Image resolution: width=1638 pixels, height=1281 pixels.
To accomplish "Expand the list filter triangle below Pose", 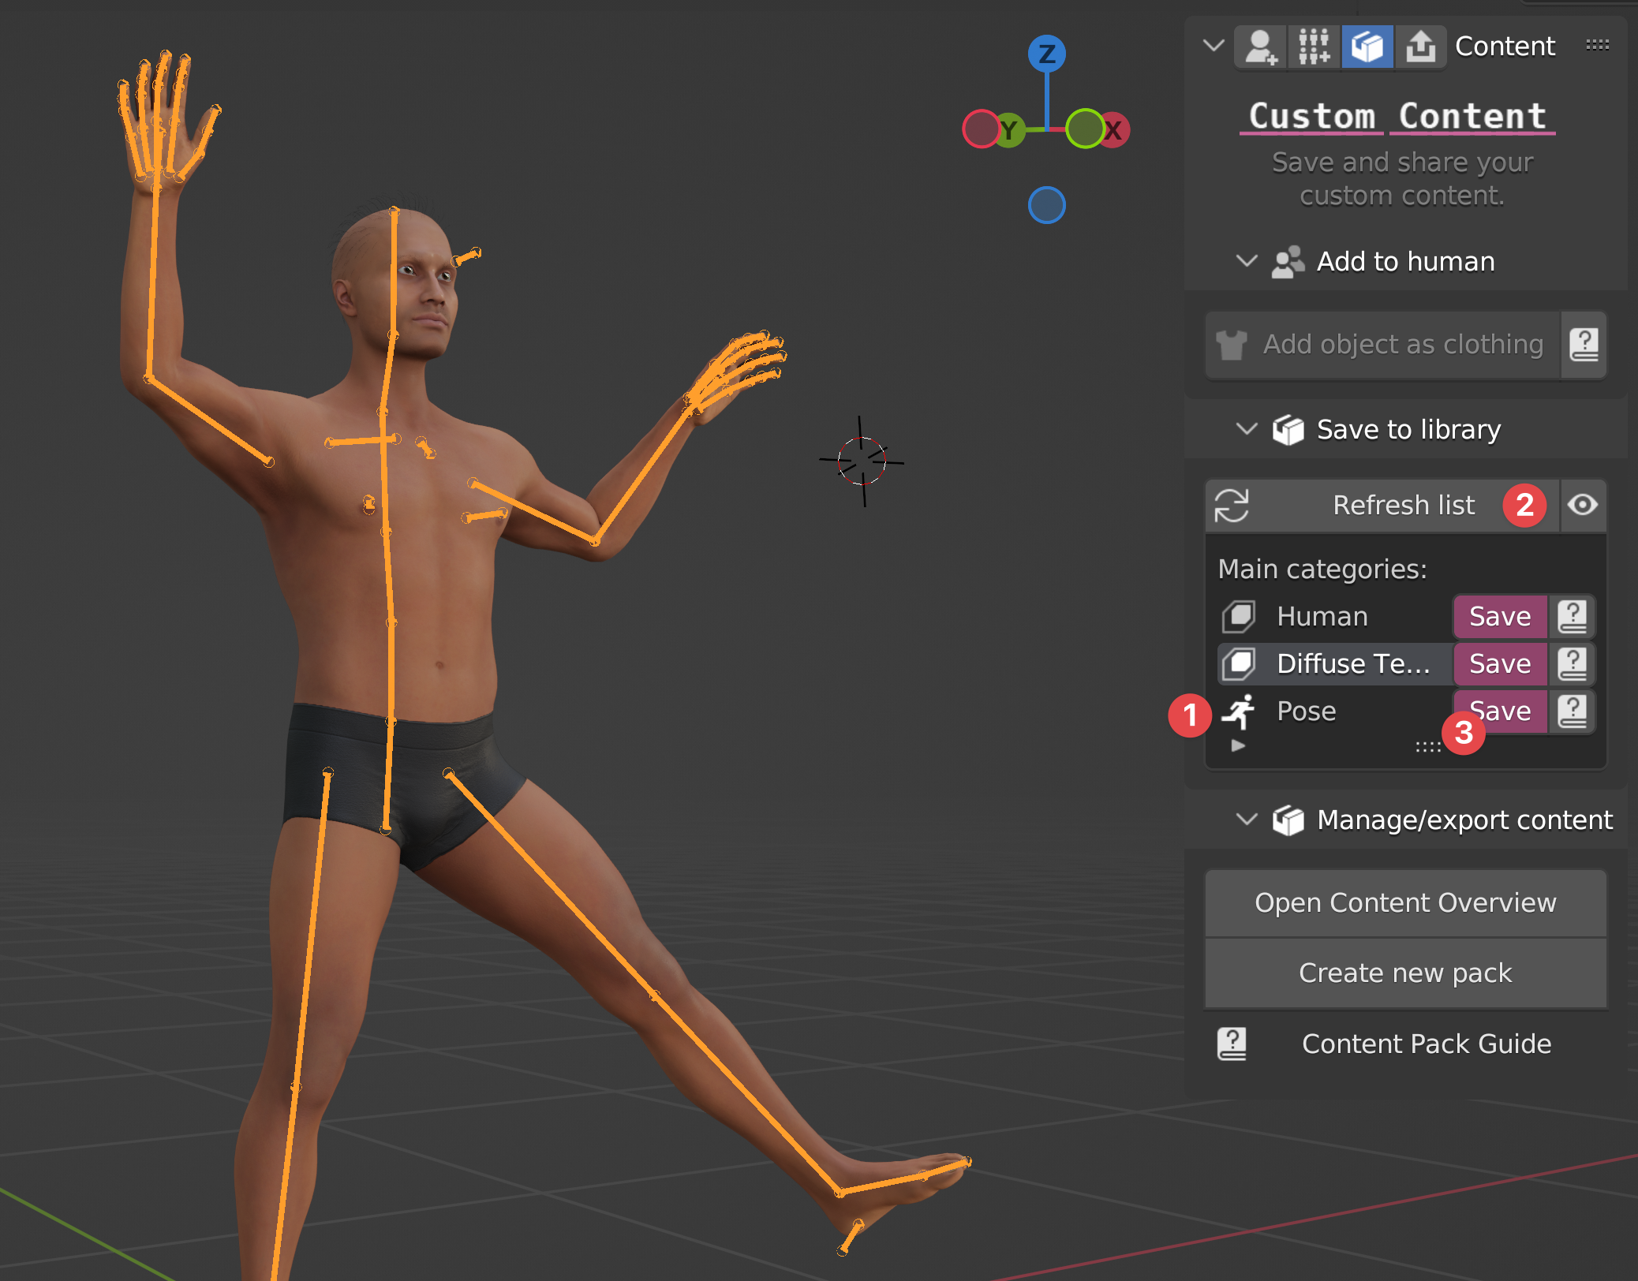I will 1237,745.
